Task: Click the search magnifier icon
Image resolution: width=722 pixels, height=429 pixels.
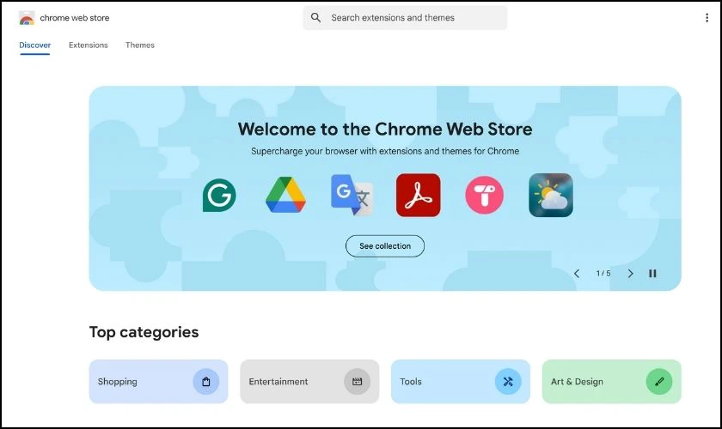Action: 316,17
